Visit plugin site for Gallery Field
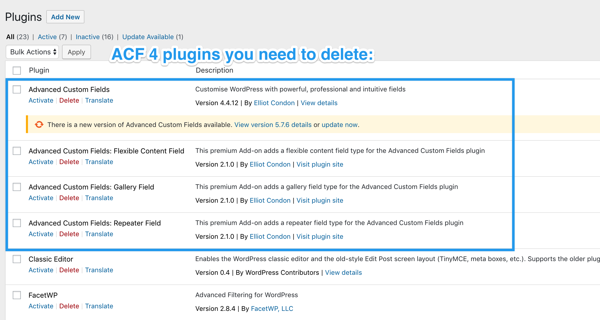 [x=320, y=200]
